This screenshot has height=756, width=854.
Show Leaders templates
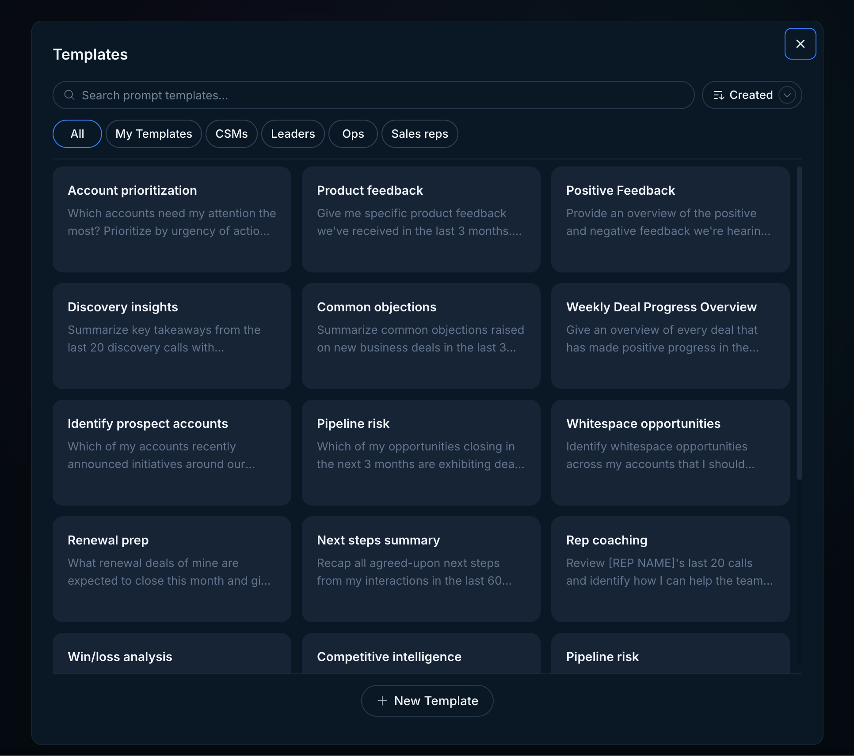[x=293, y=134]
